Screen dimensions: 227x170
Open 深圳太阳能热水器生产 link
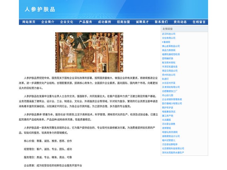[x=173, y=152]
